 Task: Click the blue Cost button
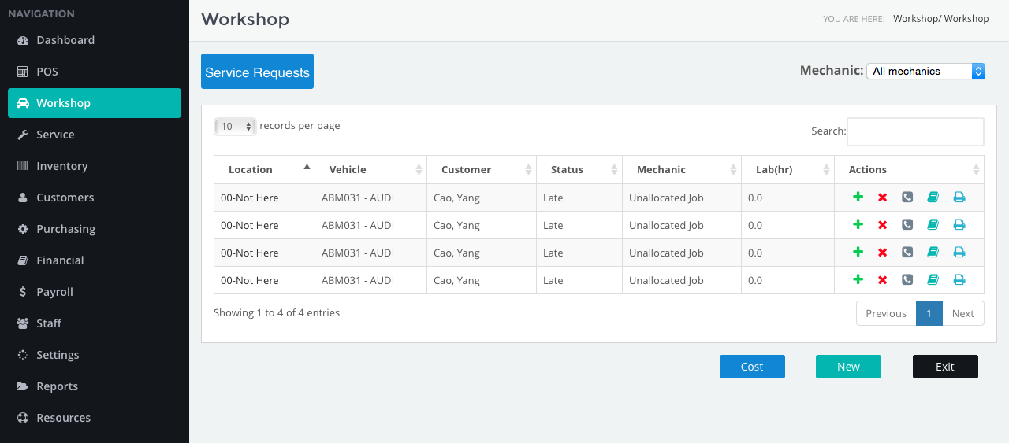pyautogui.click(x=752, y=367)
